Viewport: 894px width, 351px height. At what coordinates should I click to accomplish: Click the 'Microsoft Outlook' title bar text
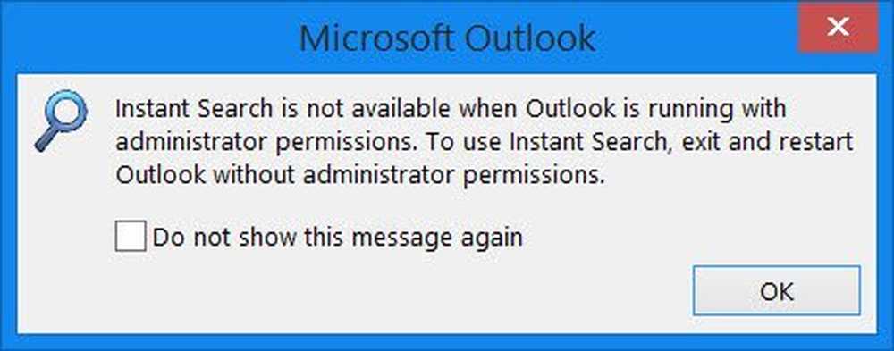click(x=448, y=38)
